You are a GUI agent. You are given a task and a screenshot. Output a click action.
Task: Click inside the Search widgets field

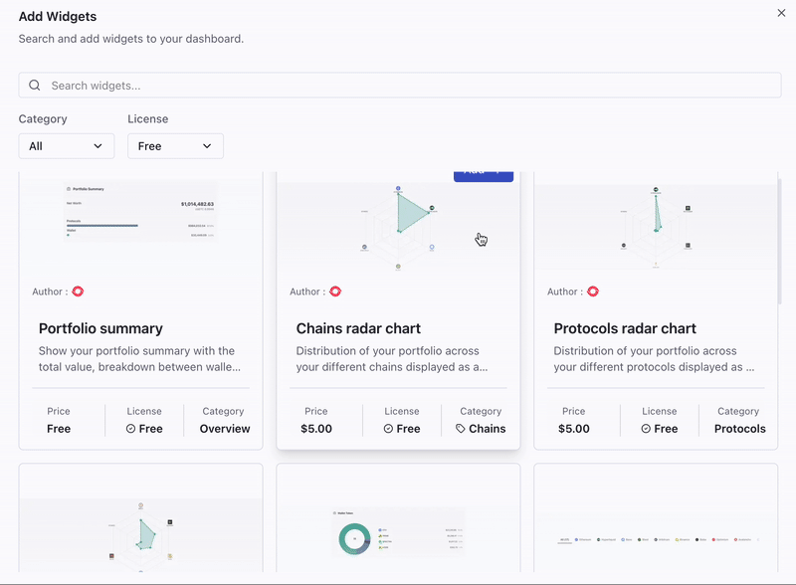click(x=398, y=85)
